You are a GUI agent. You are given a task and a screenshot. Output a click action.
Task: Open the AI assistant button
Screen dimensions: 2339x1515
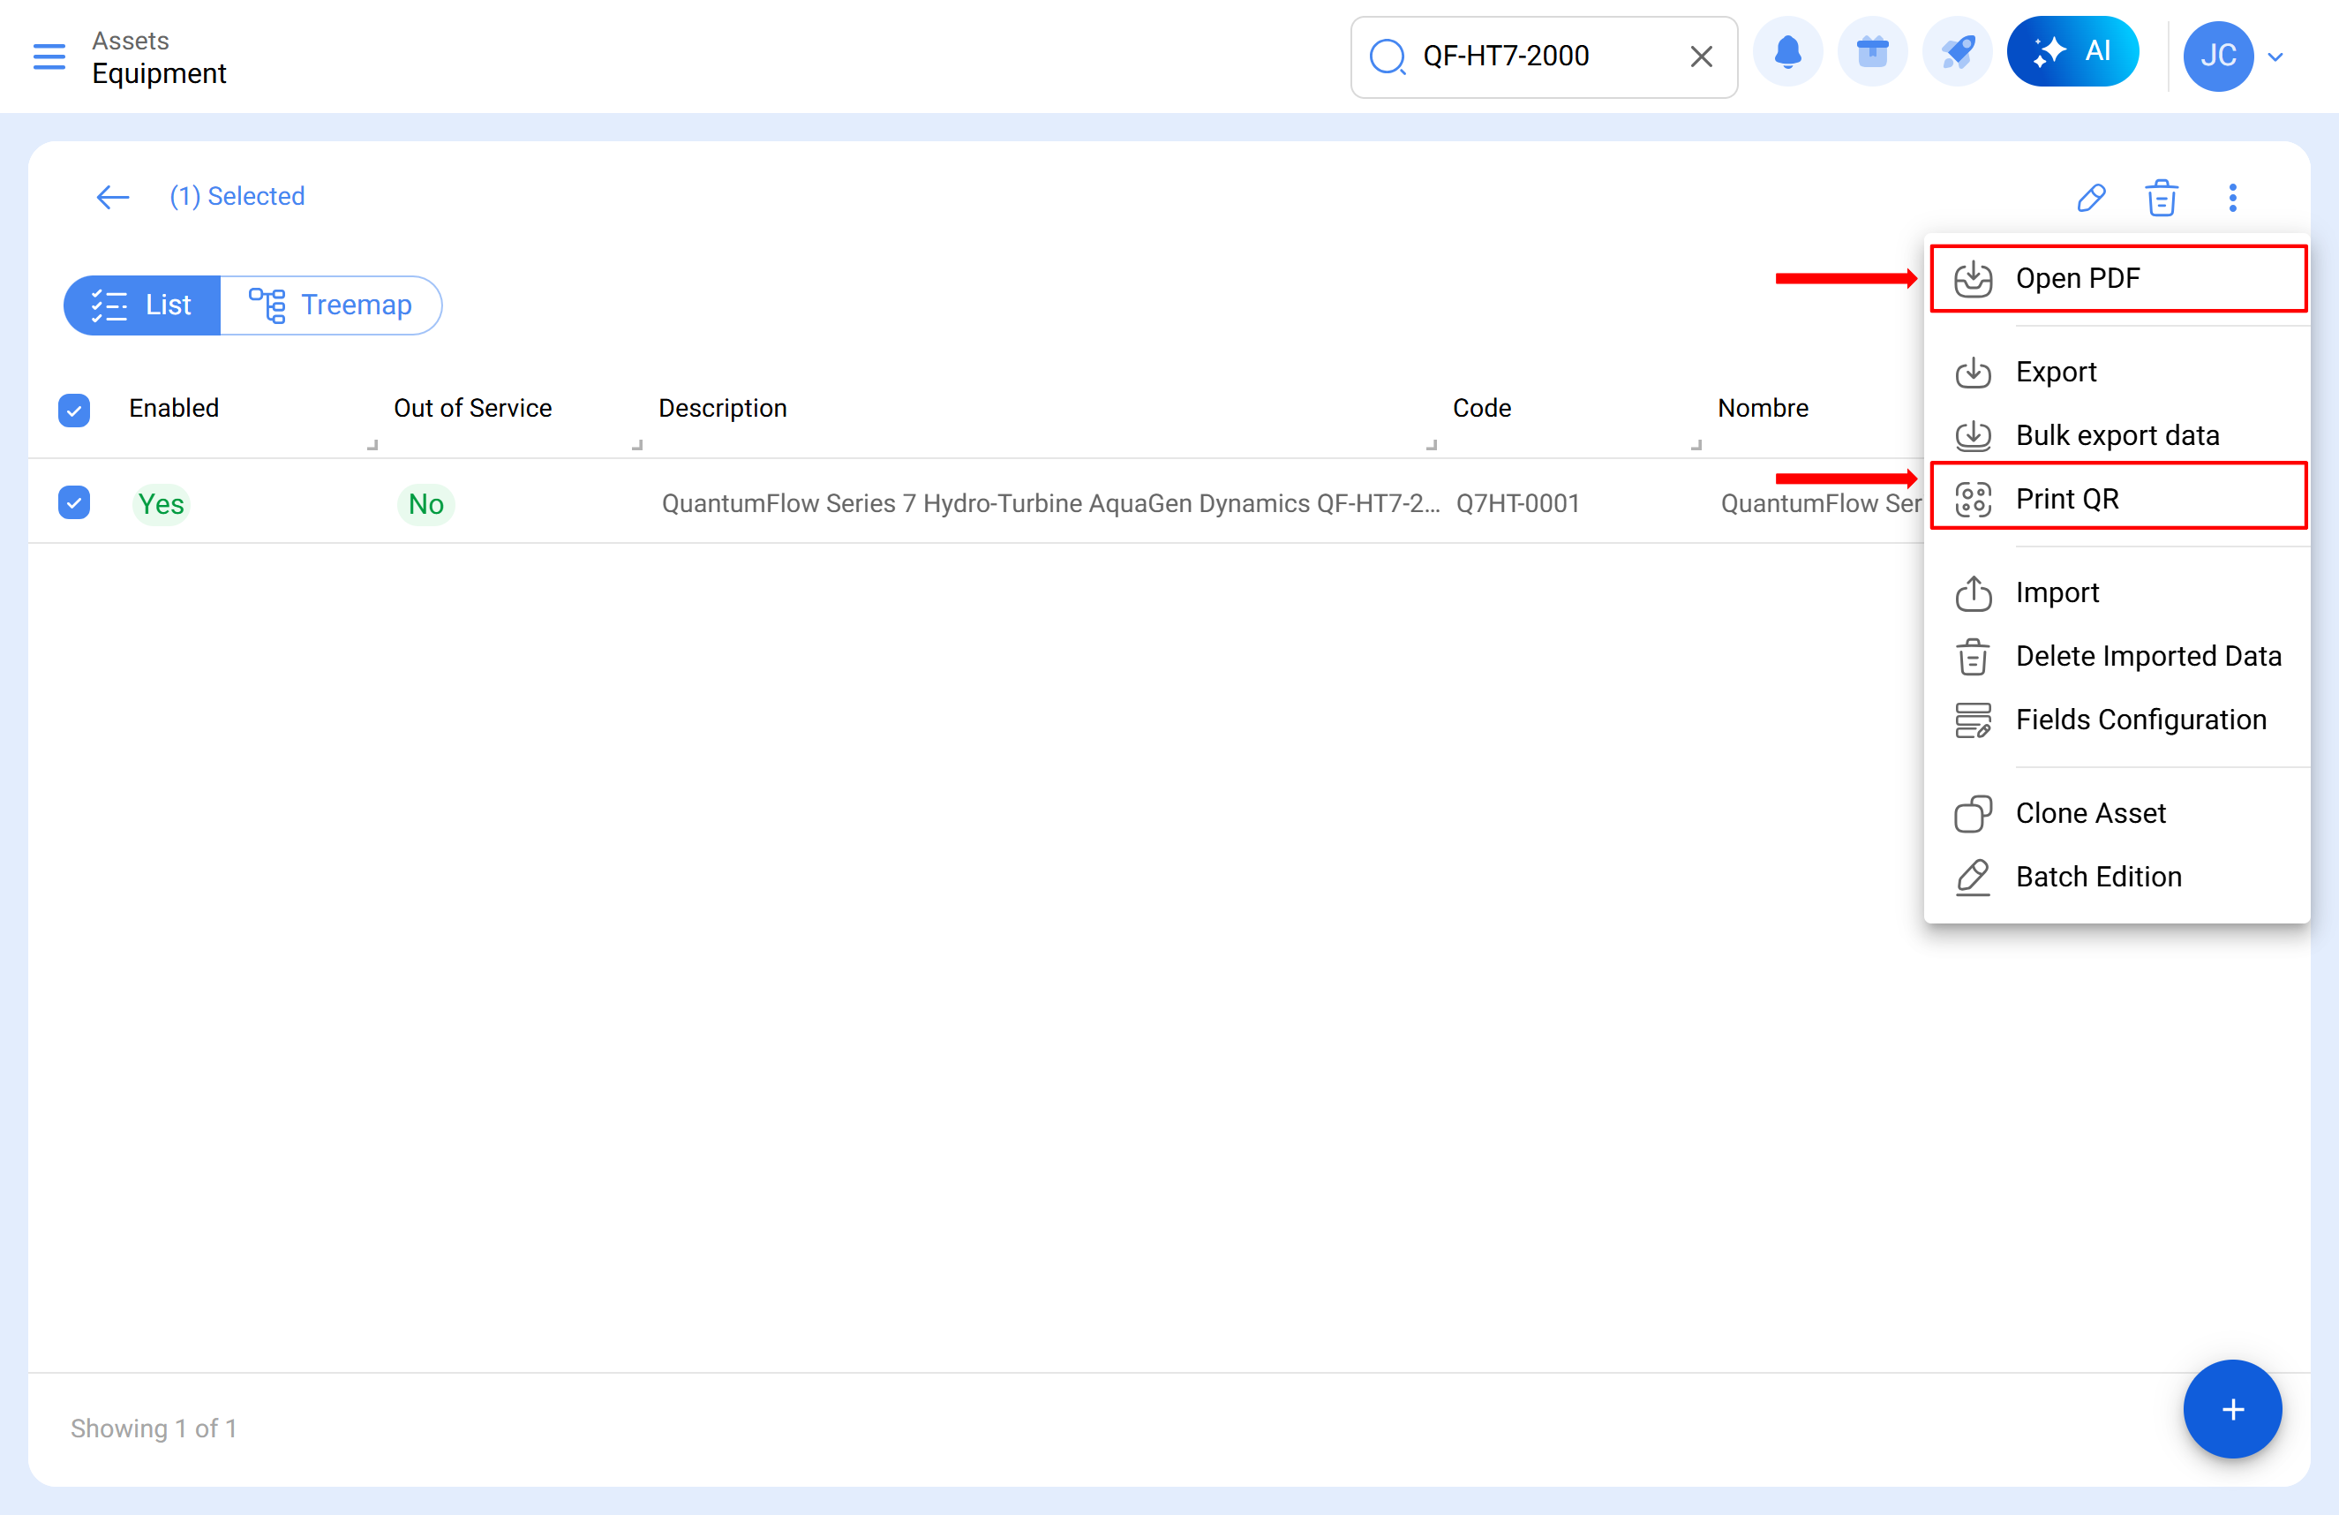pos(2072,52)
